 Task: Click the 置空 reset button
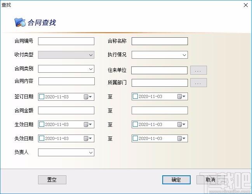[x=52, y=180]
